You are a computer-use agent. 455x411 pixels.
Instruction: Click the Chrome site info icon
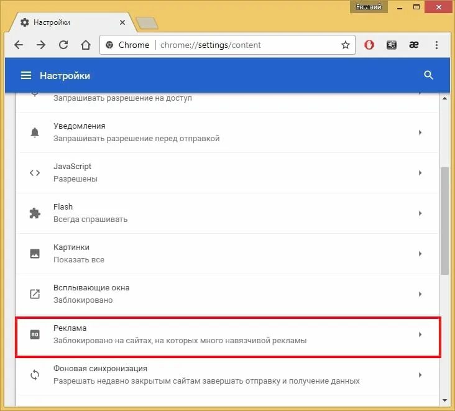[x=109, y=45]
